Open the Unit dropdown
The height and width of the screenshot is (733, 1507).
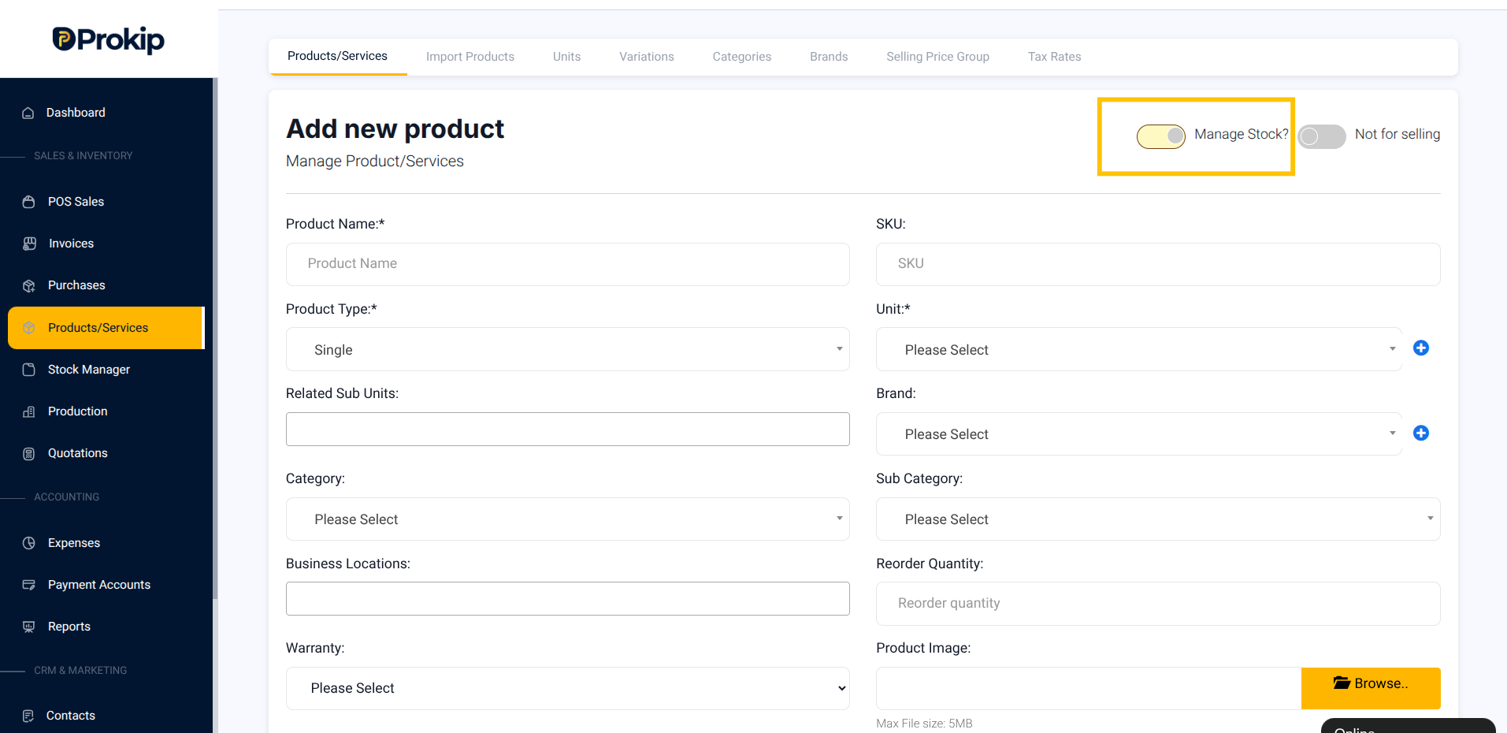(1139, 349)
